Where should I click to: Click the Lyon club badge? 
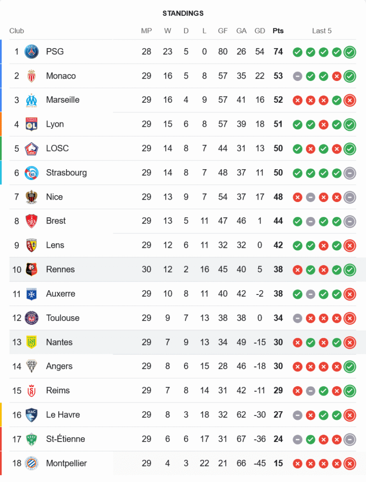point(31,124)
